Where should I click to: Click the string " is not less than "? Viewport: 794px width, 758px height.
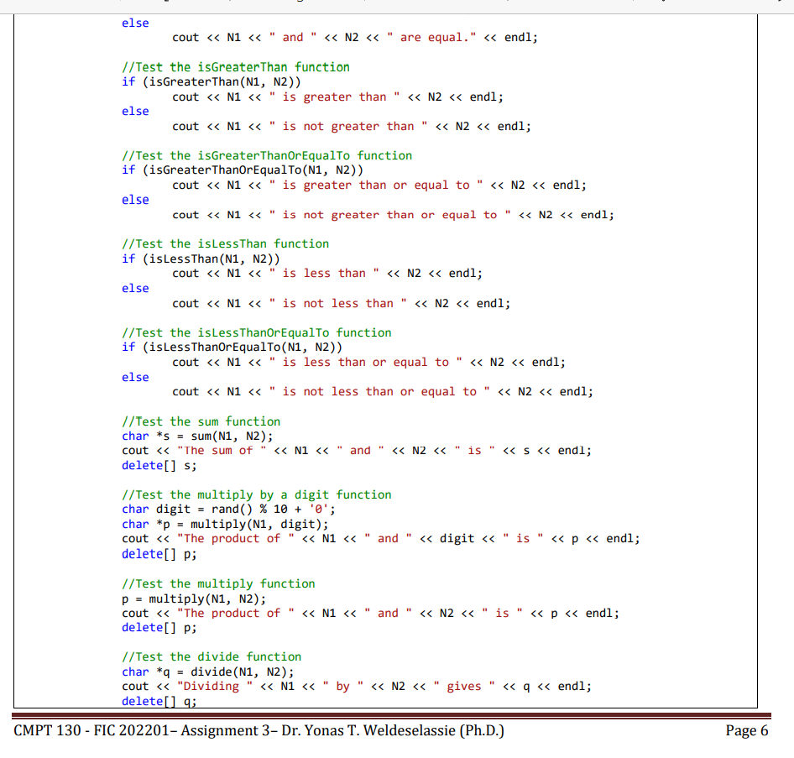point(337,304)
